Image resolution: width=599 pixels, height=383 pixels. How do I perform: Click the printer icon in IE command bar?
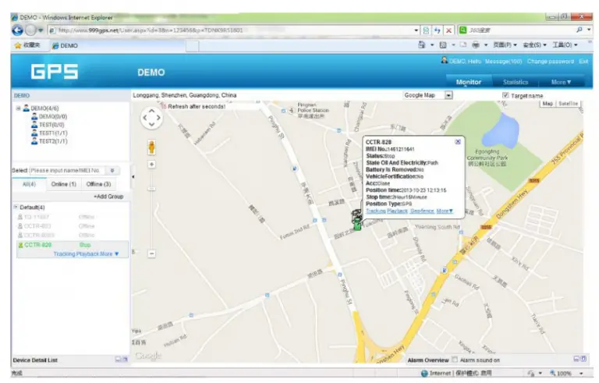tap(475, 44)
